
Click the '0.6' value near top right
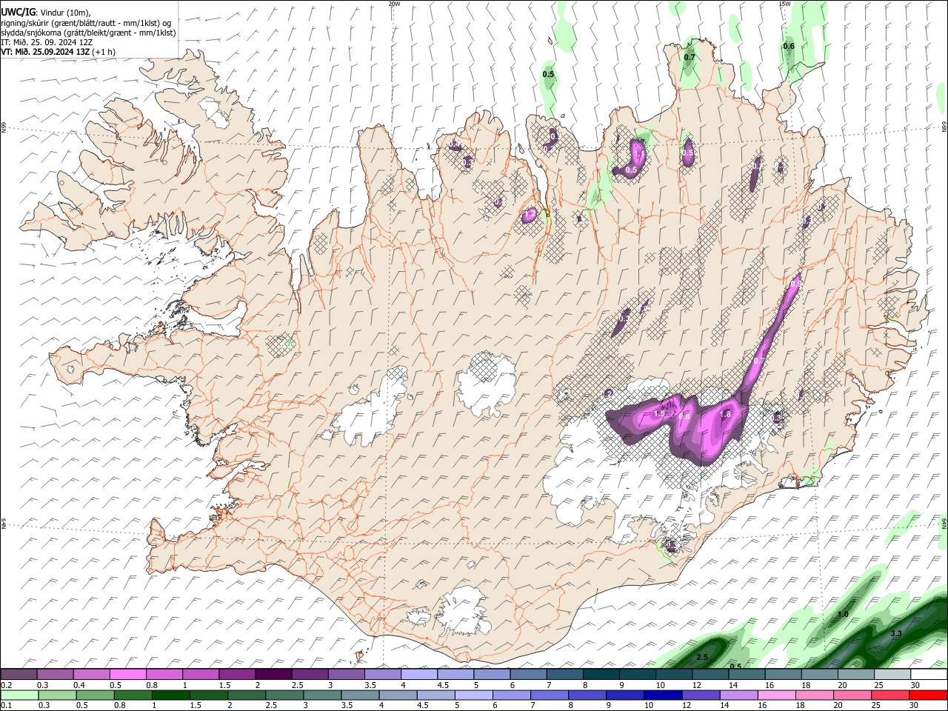tap(789, 46)
